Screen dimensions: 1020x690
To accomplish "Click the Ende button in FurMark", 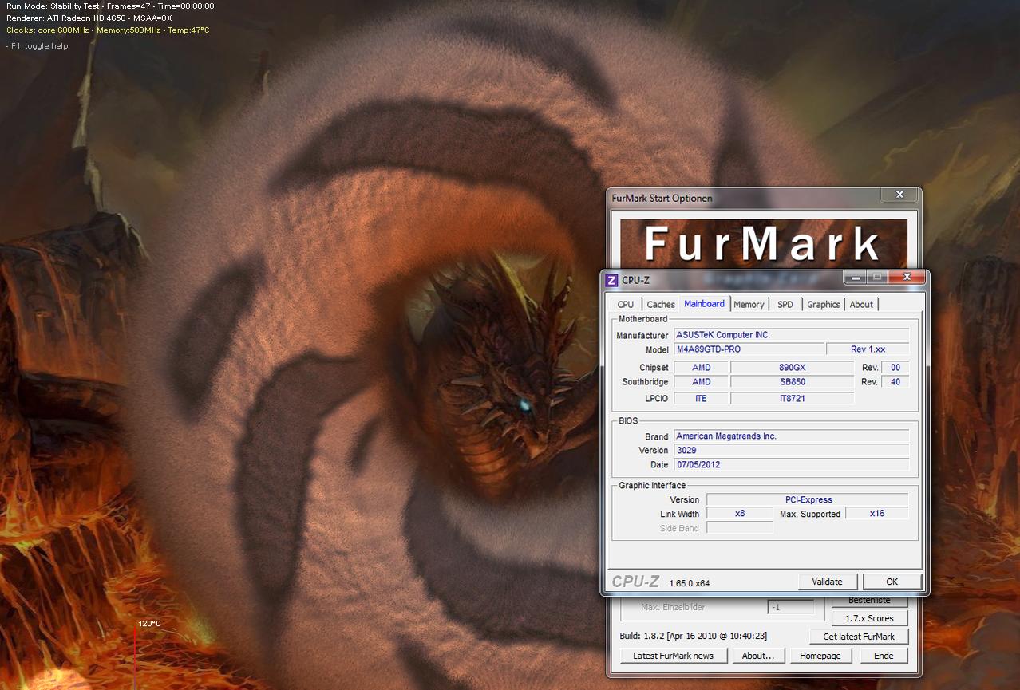I will coord(884,656).
